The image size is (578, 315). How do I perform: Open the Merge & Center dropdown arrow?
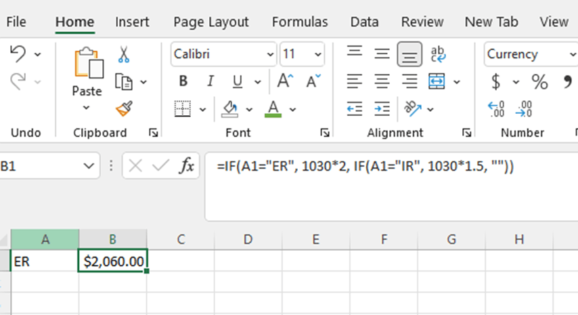click(457, 82)
